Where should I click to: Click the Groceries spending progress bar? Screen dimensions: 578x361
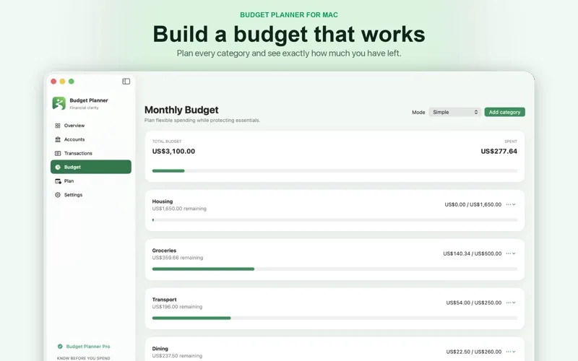[x=335, y=269]
